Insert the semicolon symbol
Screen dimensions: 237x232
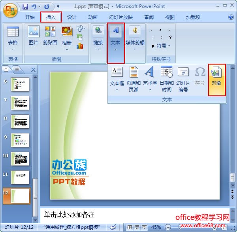pyautogui.click(x=153, y=37)
